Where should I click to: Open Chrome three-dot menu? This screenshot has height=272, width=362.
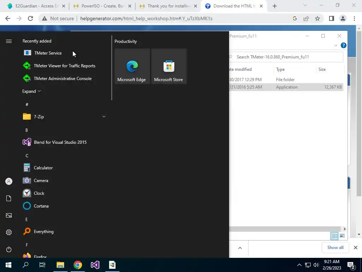click(354, 18)
